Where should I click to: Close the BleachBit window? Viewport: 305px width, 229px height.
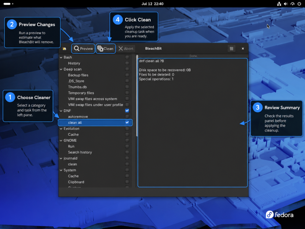243,49
